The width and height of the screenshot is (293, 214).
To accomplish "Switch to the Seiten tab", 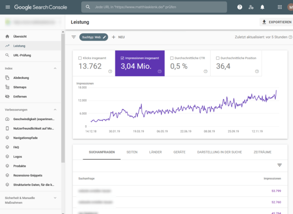I will coord(132,152).
